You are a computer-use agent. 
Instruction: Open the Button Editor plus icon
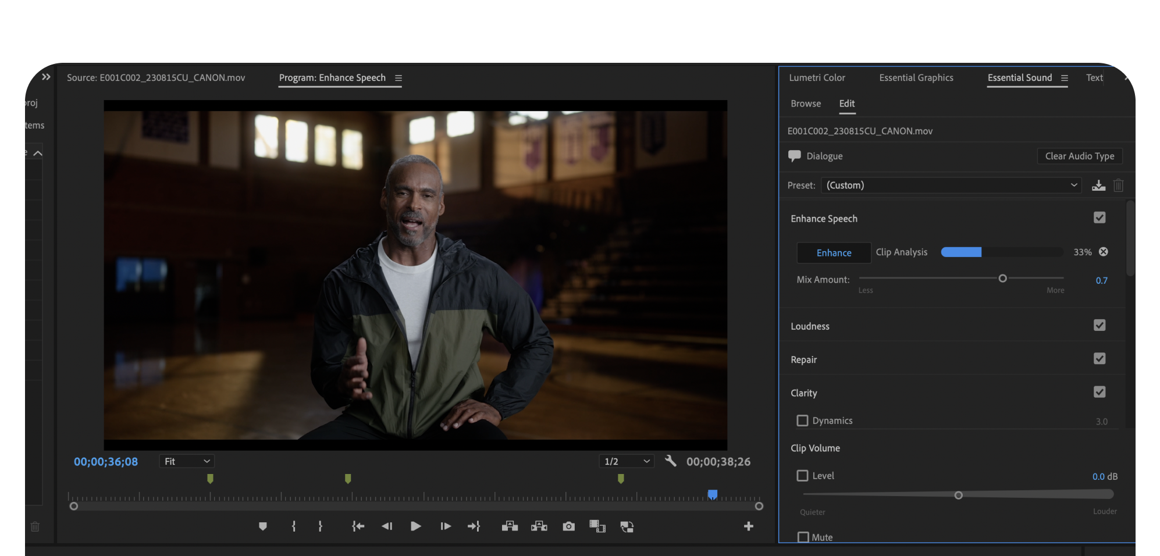coord(749,526)
